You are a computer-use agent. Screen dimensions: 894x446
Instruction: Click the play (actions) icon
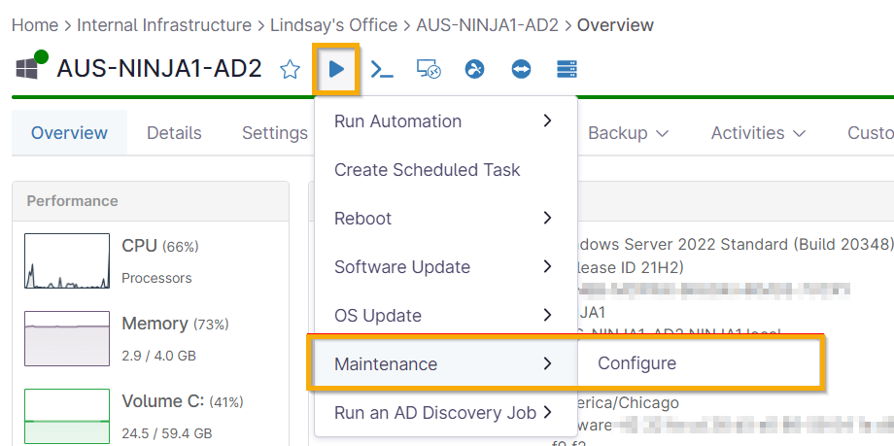(336, 69)
